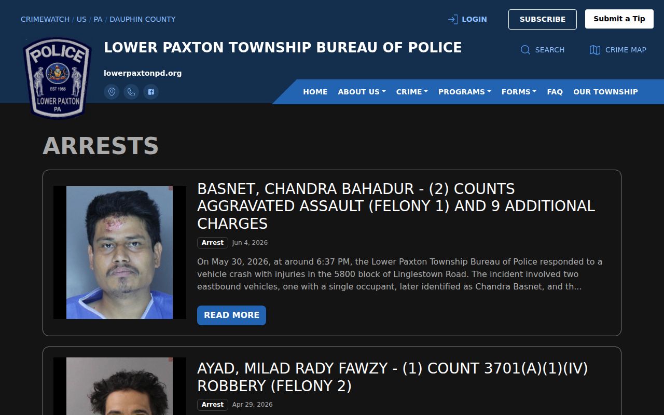
Task: Expand the About Us dropdown menu
Action: 362,92
